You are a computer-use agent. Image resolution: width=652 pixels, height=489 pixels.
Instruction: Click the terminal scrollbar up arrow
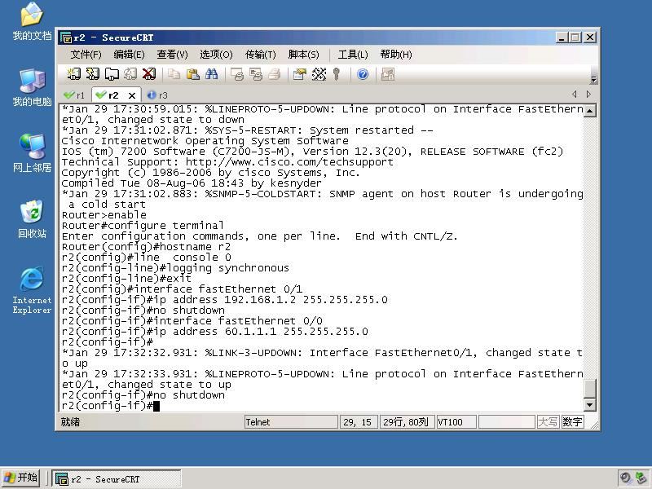(590, 111)
